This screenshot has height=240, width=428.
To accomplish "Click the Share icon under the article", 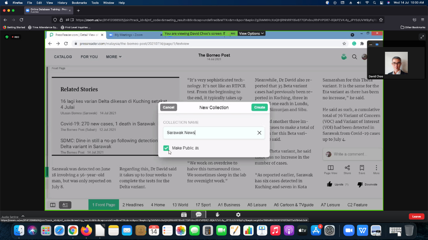I will (347, 168).
